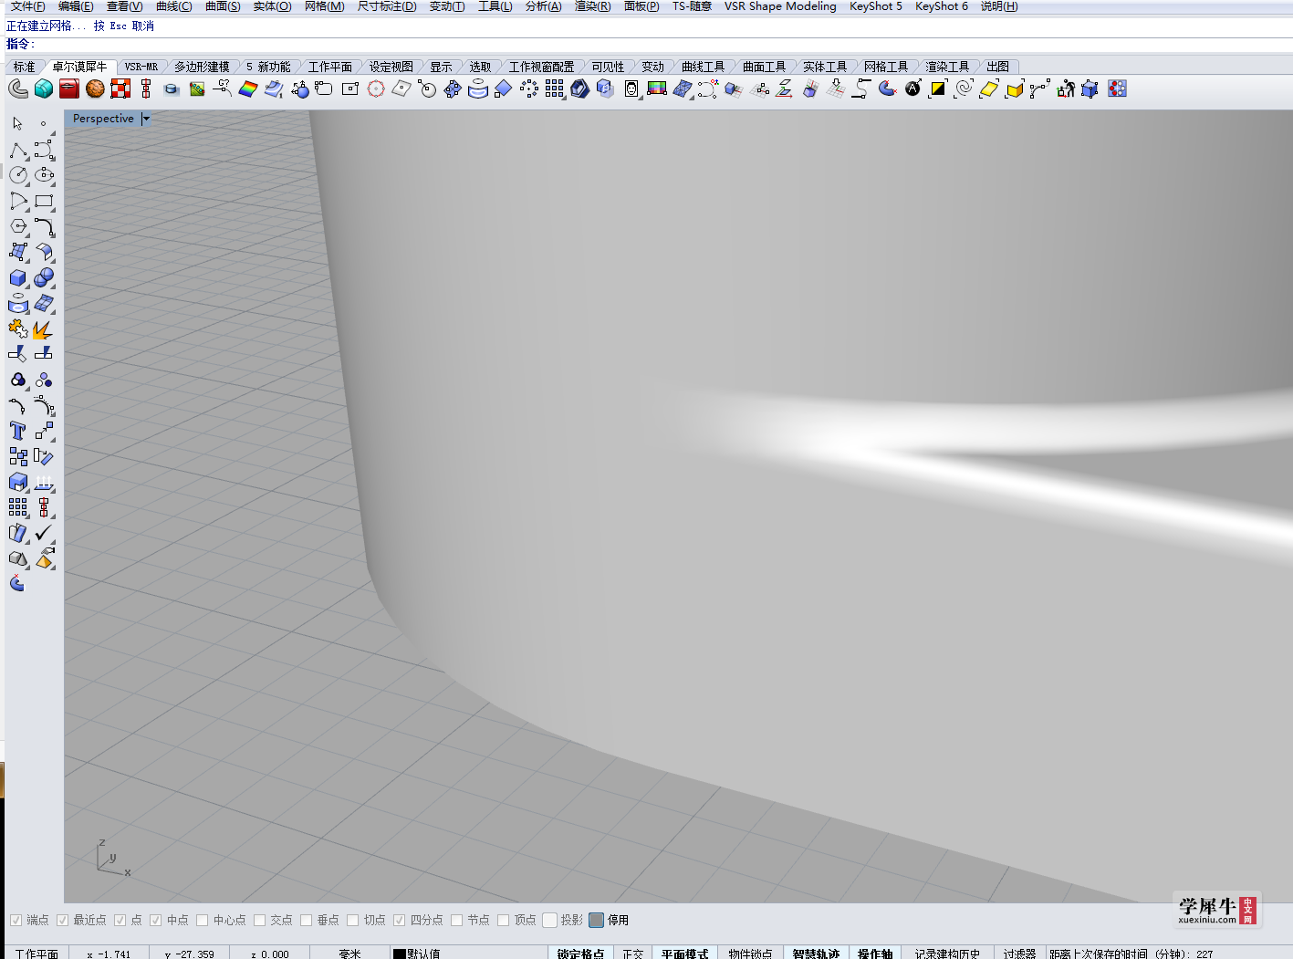Toggle 正交 mode in status bar
Image resolution: width=1293 pixels, height=959 pixels.
pos(632,954)
